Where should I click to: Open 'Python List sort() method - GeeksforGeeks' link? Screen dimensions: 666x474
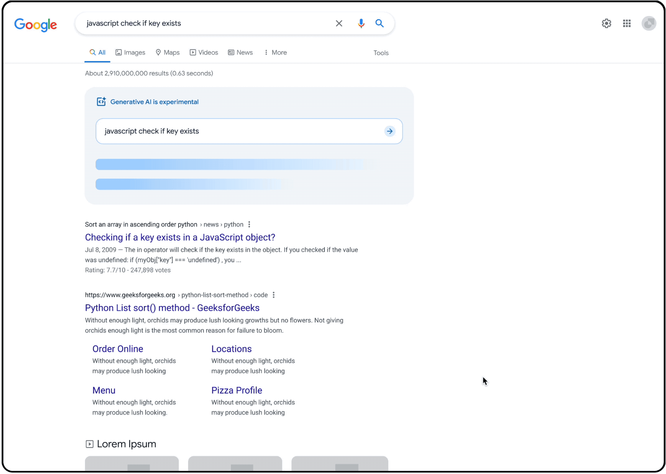172,308
